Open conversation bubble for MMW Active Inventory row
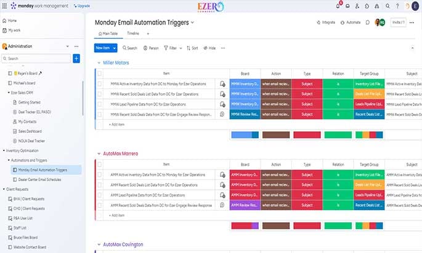 (222, 84)
